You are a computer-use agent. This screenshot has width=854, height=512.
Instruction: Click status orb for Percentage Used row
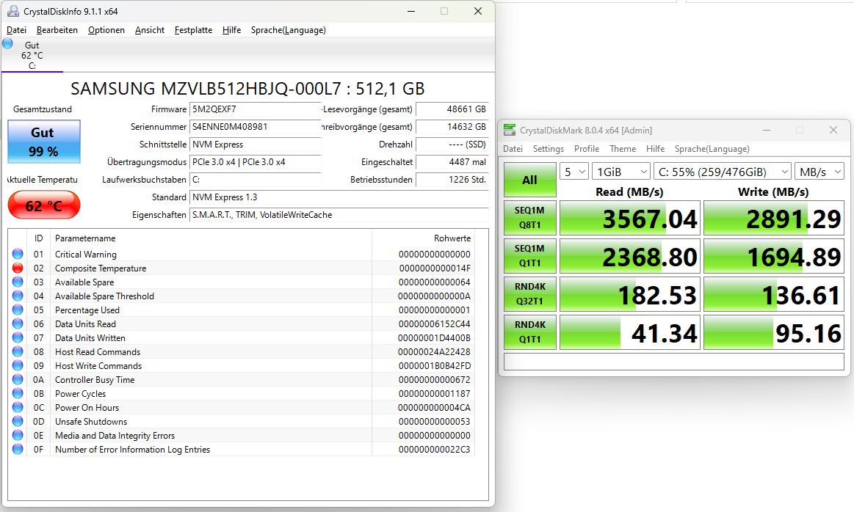pyautogui.click(x=18, y=310)
